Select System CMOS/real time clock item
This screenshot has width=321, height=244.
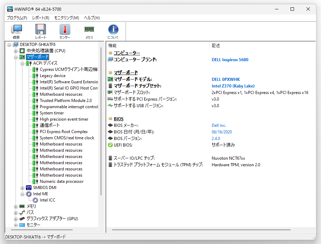click(67, 138)
